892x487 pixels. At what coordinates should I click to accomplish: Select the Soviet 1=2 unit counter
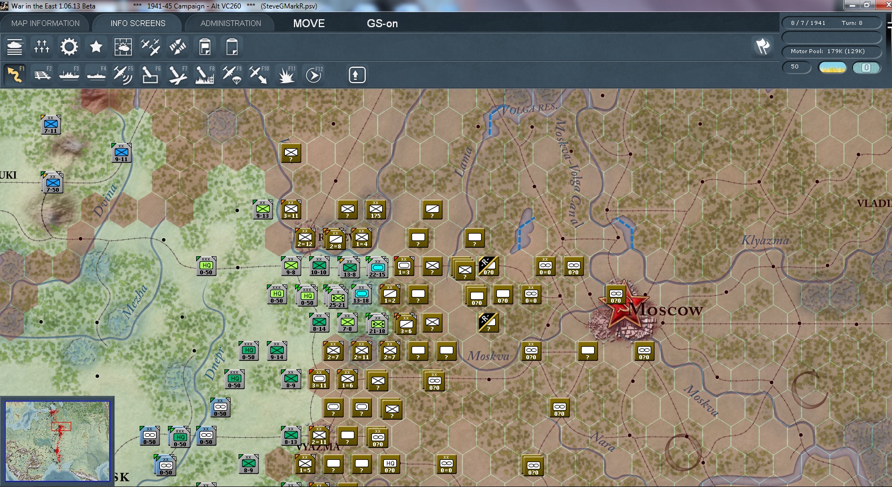coord(390,294)
